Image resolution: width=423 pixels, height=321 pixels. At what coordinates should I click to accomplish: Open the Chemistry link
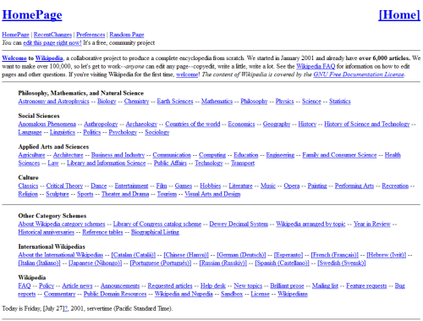(x=136, y=102)
